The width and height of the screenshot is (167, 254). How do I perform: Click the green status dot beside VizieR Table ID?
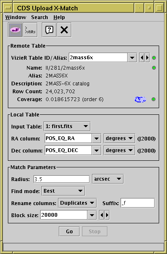[154, 58]
